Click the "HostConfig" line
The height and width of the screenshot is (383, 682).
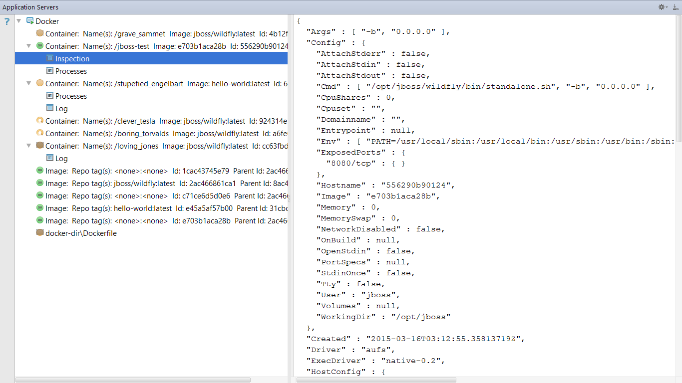(346, 372)
